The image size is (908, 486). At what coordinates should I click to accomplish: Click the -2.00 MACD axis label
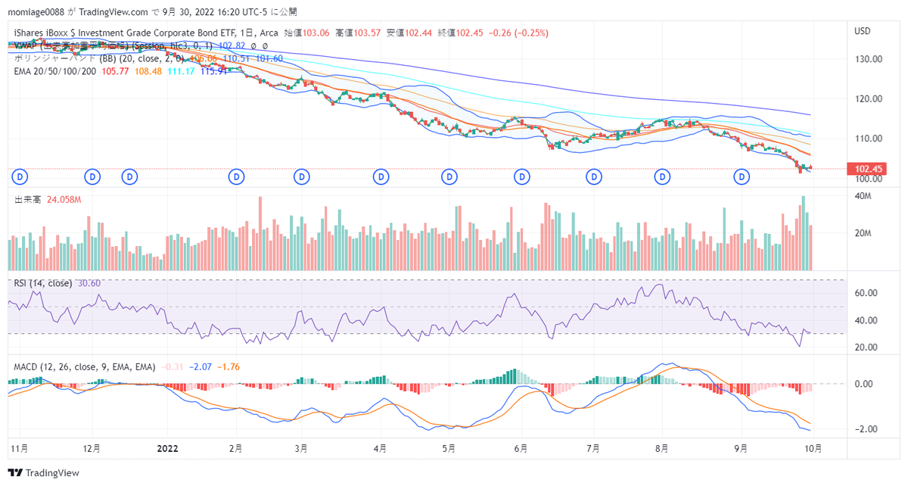pos(867,429)
